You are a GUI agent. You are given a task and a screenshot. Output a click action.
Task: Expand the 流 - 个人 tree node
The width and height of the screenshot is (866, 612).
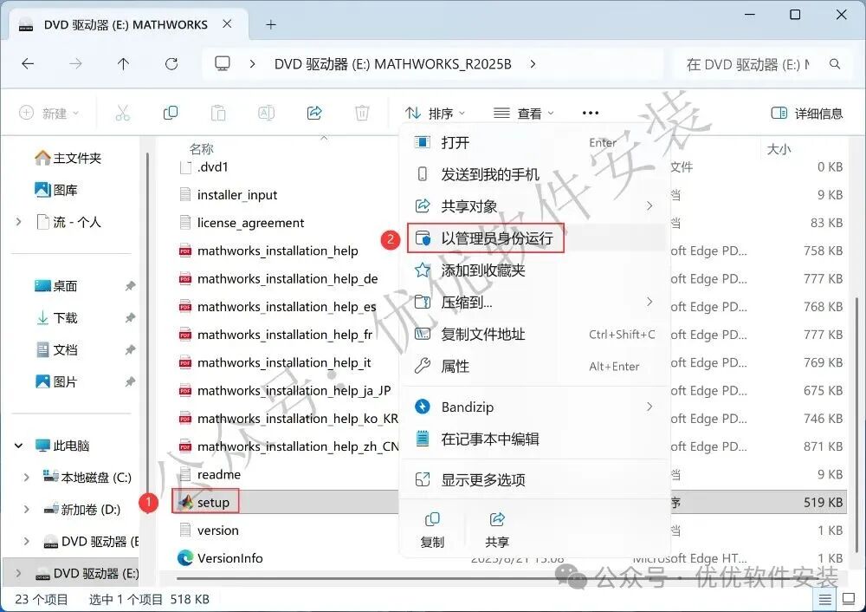click(x=19, y=222)
